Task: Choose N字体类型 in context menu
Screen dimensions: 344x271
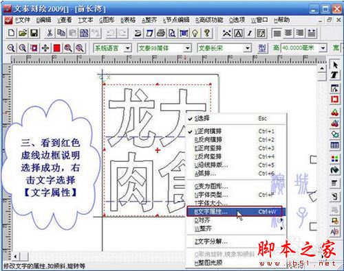Action: 236,195
